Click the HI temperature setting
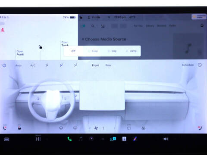207x155 pixels. [x=38, y=139]
